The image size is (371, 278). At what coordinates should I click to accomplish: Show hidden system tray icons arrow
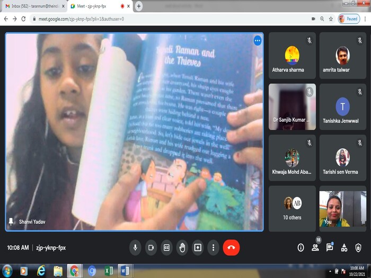coord(330,271)
